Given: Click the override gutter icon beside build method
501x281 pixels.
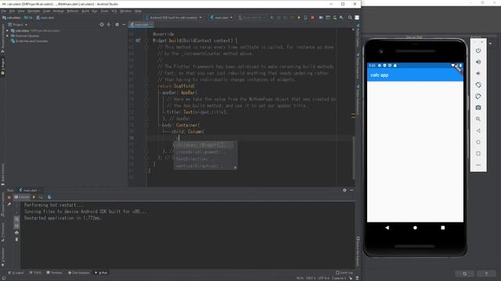Looking at the screenshot, I should tap(138, 41).
